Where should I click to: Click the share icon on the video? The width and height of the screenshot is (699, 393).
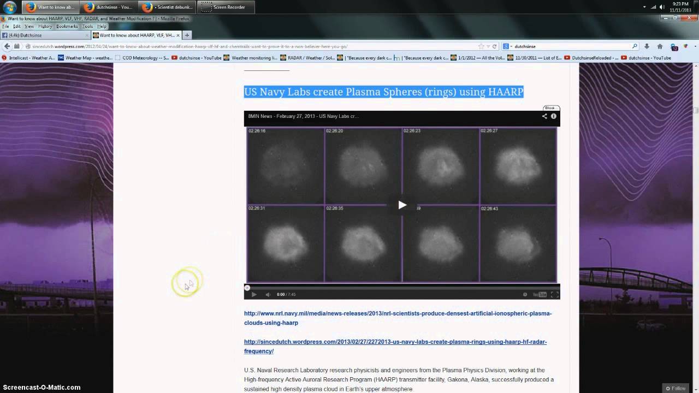pyautogui.click(x=544, y=116)
